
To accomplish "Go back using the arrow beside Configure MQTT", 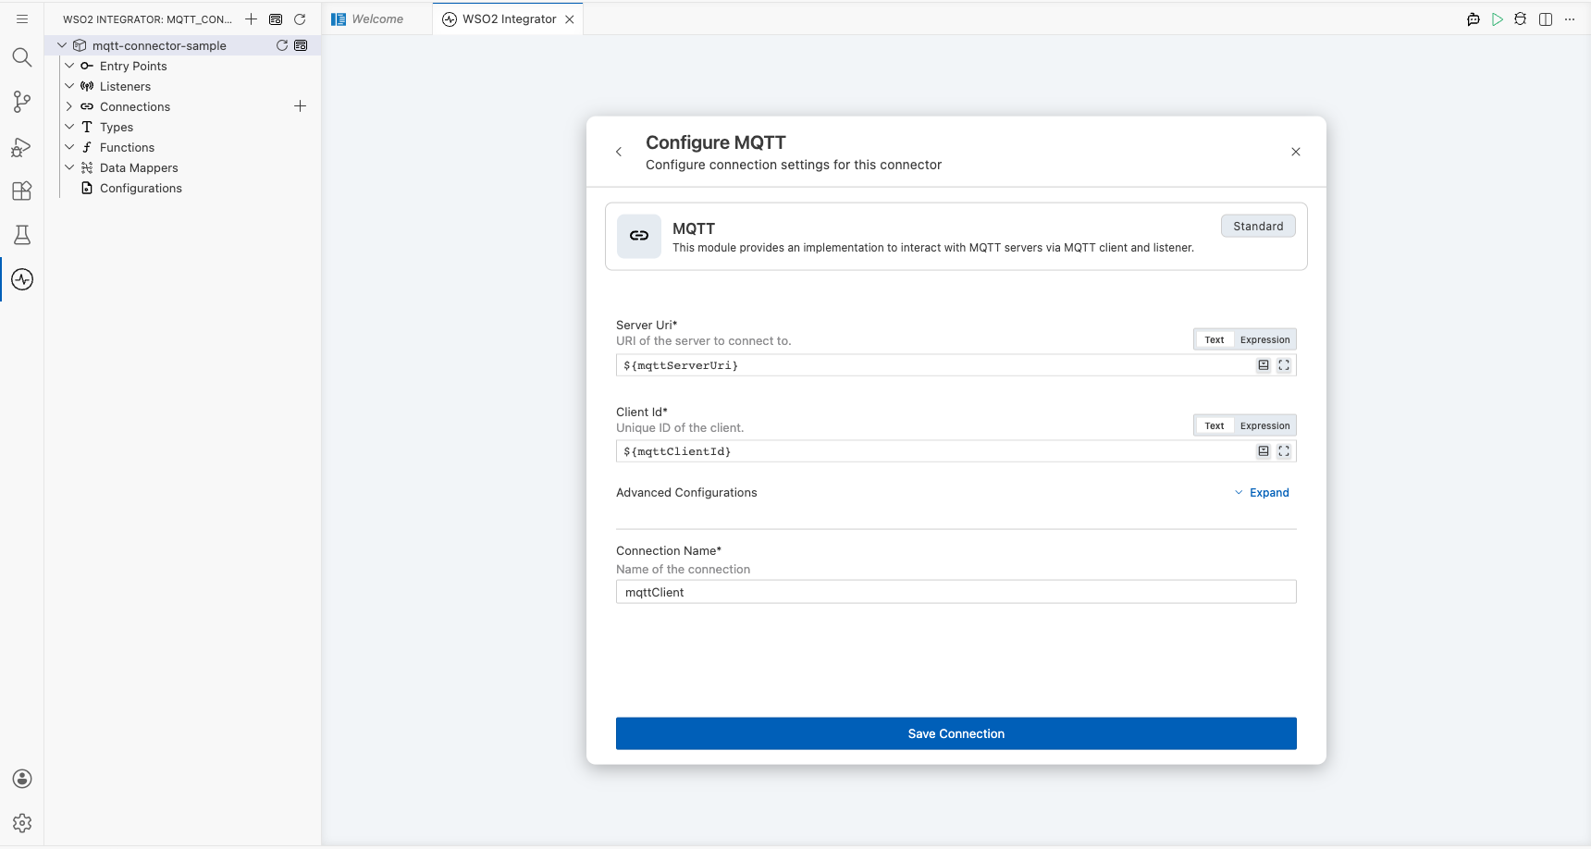I will [x=619, y=152].
